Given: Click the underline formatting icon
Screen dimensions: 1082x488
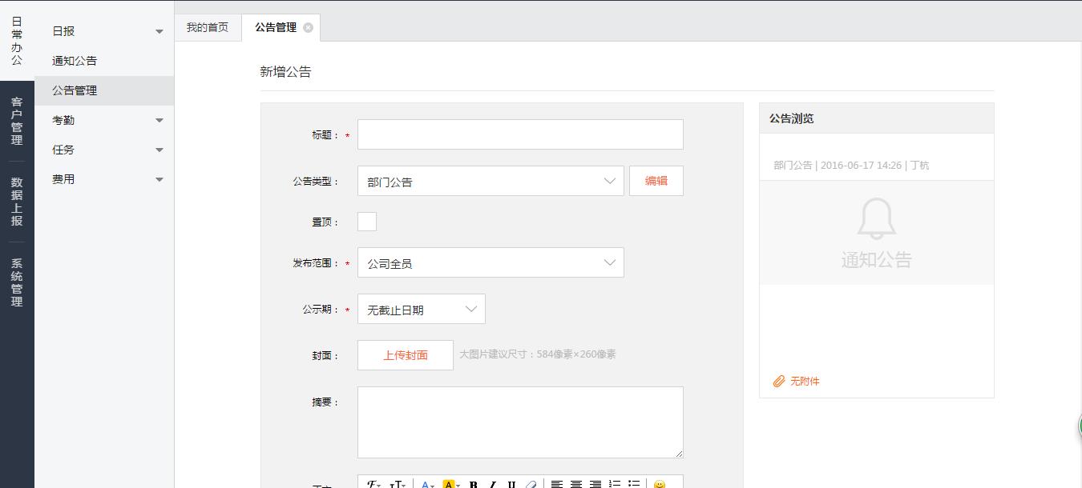Looking at the screenshot, I should click(511, 485).
